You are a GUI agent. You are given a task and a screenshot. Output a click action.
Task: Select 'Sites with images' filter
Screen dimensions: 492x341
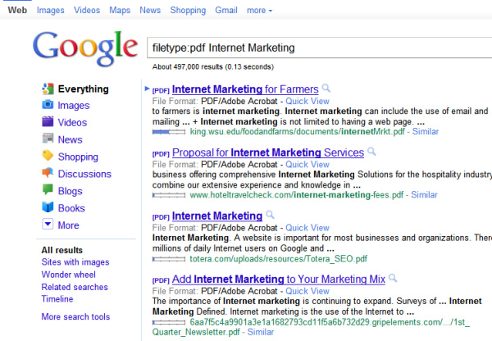75,262
